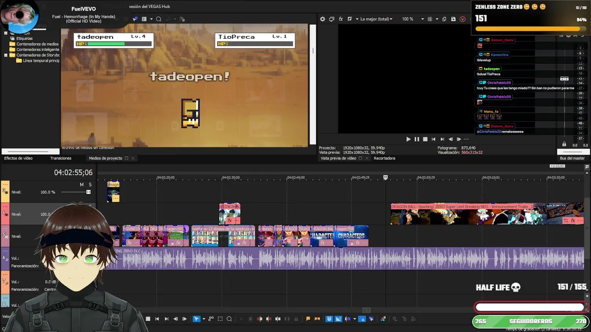
Task: Collapse Contenedores de Storyboard tree node
Action: (x=6, y=55)
